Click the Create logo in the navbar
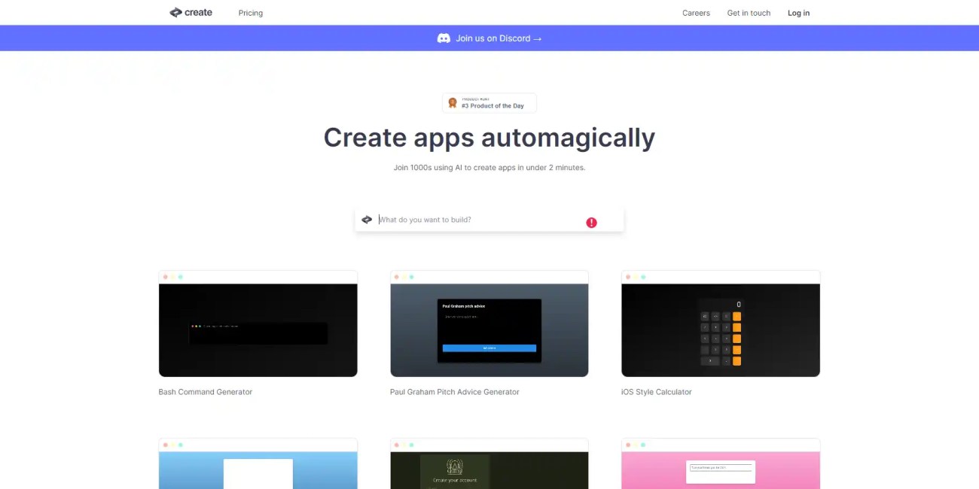 point(190,12)
